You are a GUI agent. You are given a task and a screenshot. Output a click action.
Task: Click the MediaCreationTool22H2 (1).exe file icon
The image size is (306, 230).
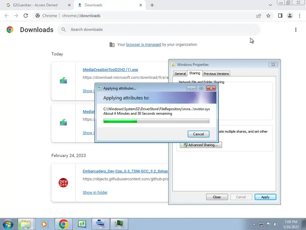pos(63,80)
